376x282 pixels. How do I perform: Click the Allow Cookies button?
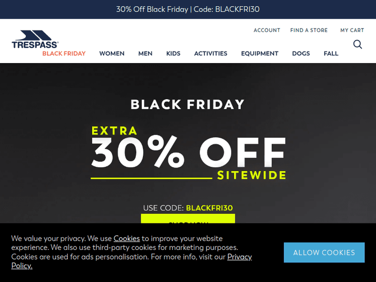(324, 252)
